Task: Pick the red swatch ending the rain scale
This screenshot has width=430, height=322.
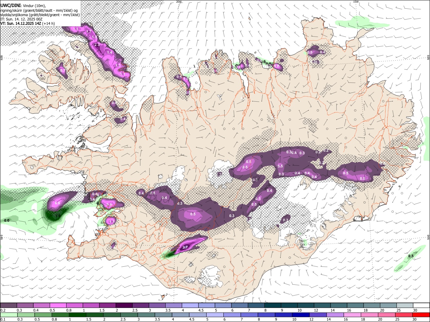Action: click(421, 315)
